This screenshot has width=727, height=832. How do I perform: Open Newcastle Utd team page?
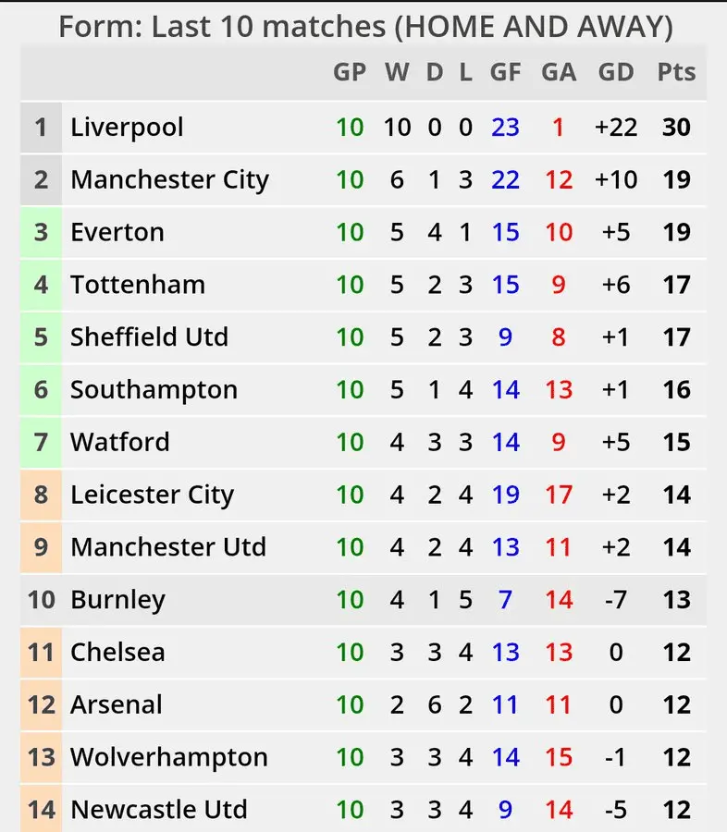pos(159,810)
